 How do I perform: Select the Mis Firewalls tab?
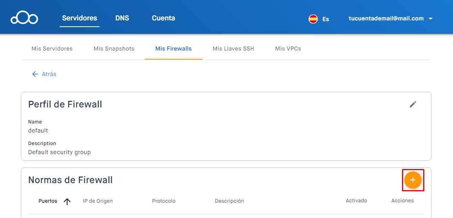point(174,49)
